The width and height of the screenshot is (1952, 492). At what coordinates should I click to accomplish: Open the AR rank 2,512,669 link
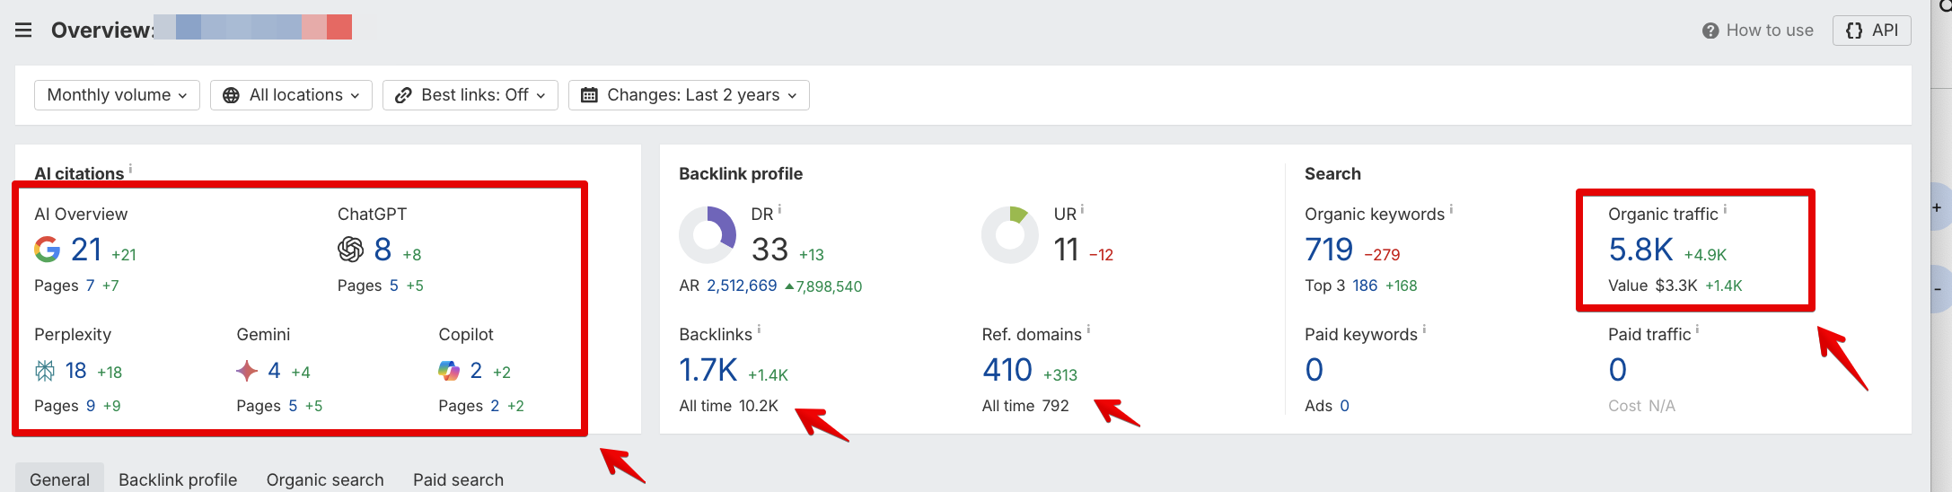(x=742, y=286)
